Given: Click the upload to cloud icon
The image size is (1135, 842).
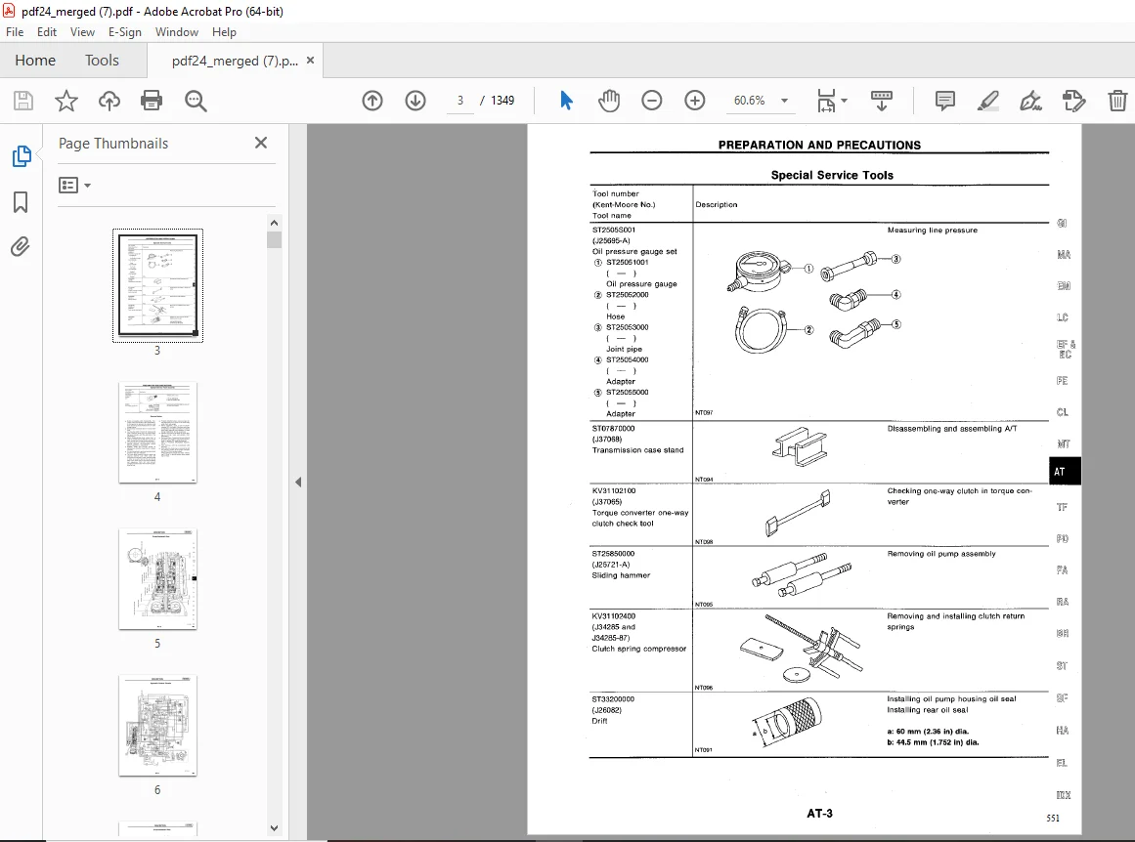Looking at the screenshot, I should click(109, 101).
